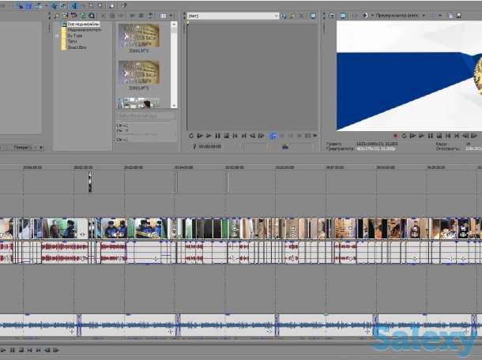482x360 pixels.
Task: Toggle Lock Envelopes to Events
Action: point(54,6)
